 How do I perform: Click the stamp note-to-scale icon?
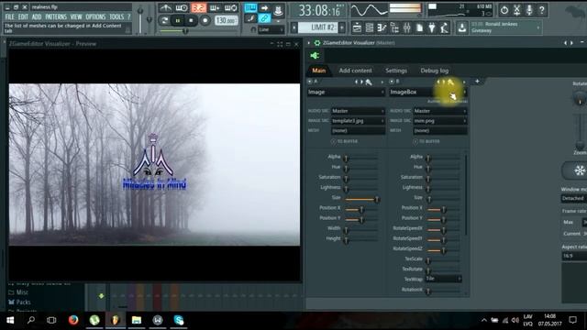coord(278,10)
